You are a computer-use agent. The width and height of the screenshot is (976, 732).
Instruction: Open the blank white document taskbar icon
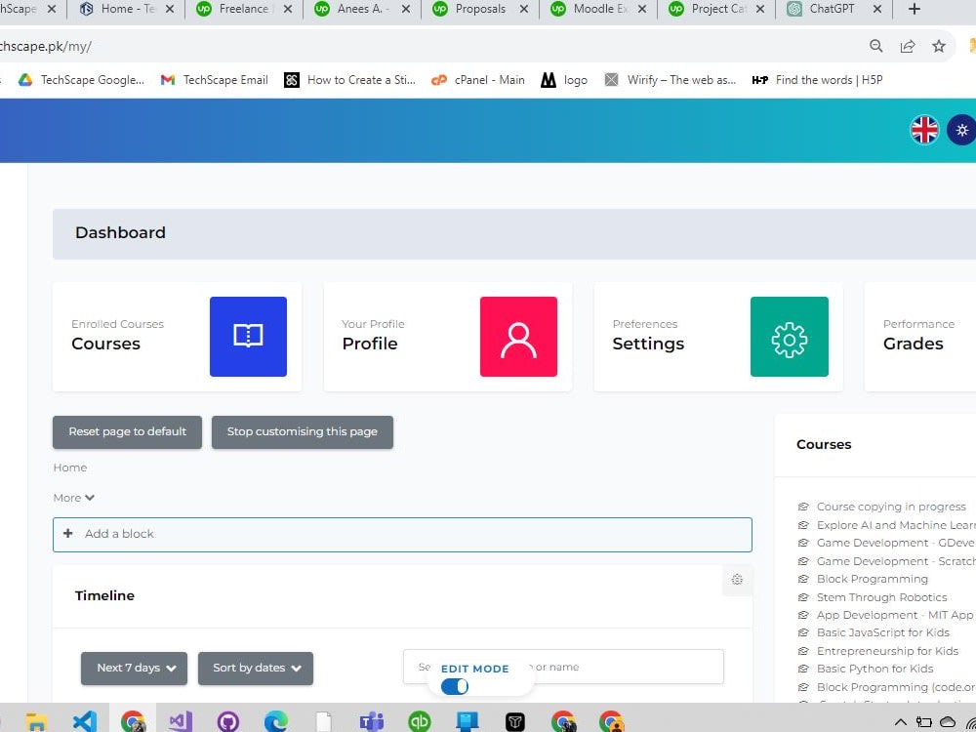pos(324,721)
